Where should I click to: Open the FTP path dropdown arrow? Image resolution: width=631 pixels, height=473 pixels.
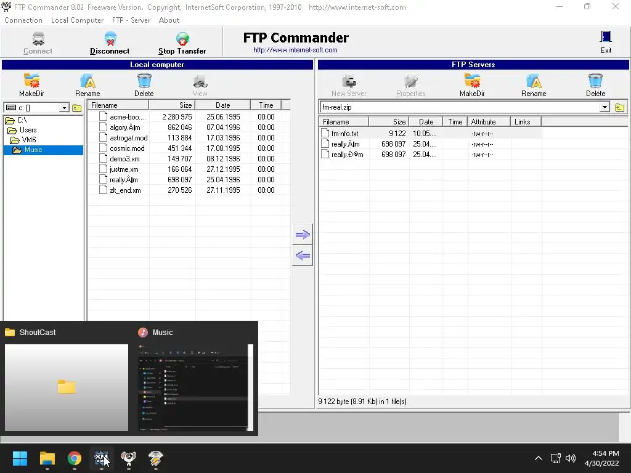pyautogui.click(x=605, y=107)
